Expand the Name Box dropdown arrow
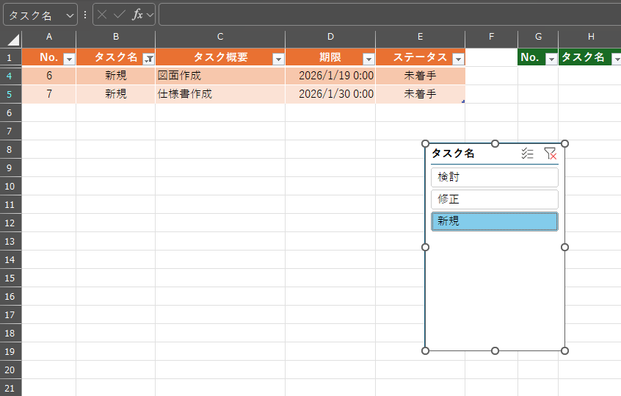Viewport: 621px width, 396px height. tap(70, 15)
